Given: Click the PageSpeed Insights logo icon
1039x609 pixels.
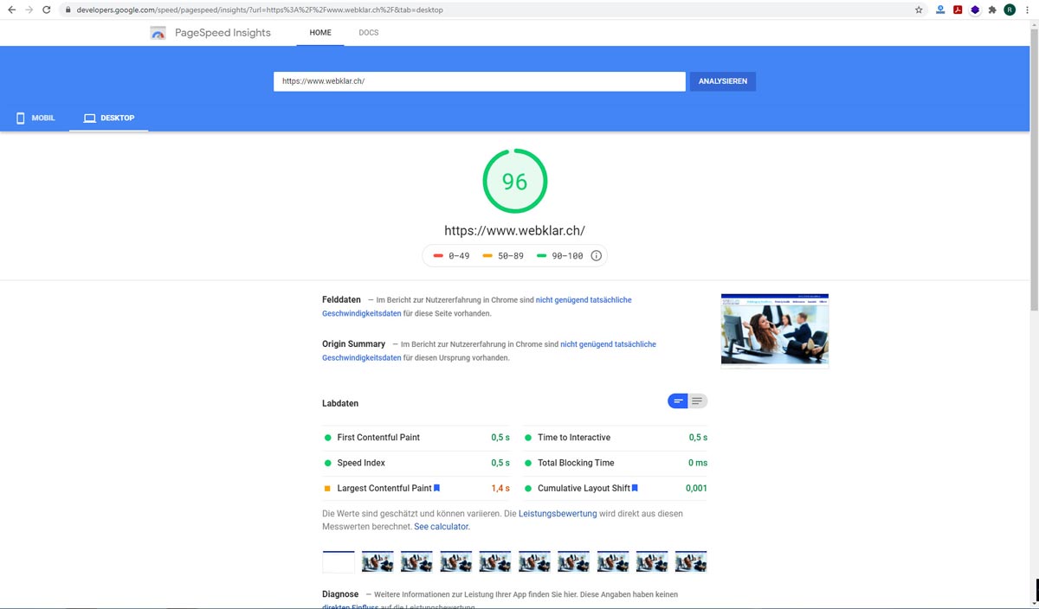Looking at the screenshot, I should click(158, 33).
